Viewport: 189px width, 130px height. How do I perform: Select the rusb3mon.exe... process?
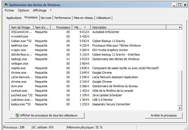93,100
